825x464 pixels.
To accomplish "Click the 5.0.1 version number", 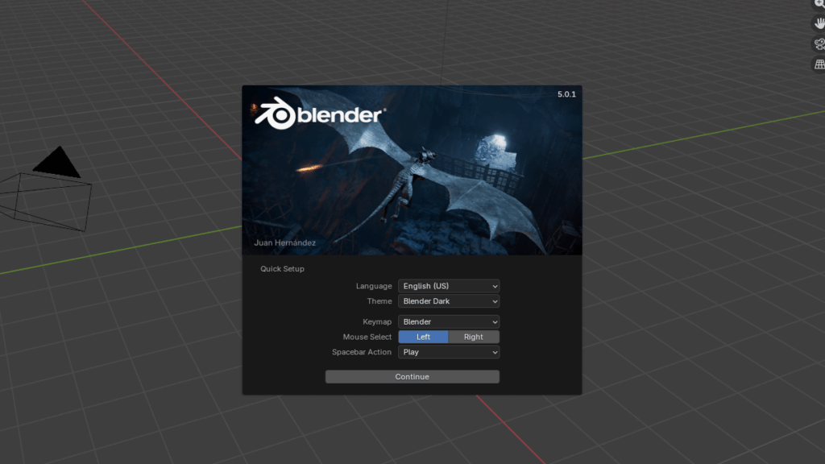I will point(566,94).
